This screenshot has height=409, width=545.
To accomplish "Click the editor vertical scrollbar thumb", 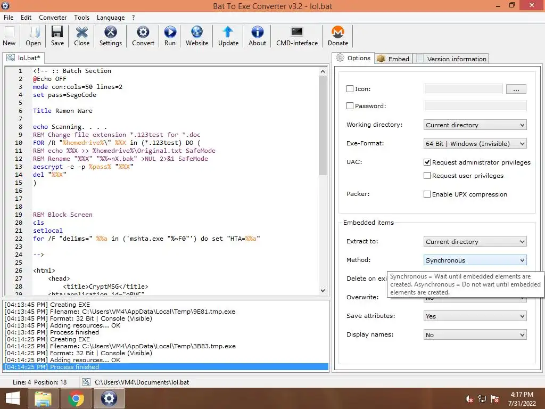I will tap(323, 125).
